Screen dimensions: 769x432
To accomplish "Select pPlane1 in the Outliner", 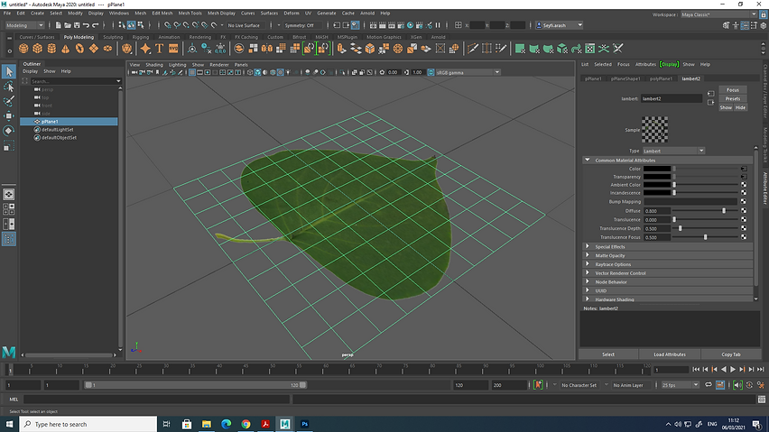I will [69, 122].
